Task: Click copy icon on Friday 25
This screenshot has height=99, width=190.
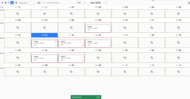Action: click(152, 58)
